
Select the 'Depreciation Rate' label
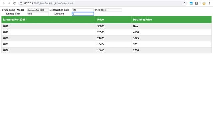pyautogui.click(x=59, y=10)
